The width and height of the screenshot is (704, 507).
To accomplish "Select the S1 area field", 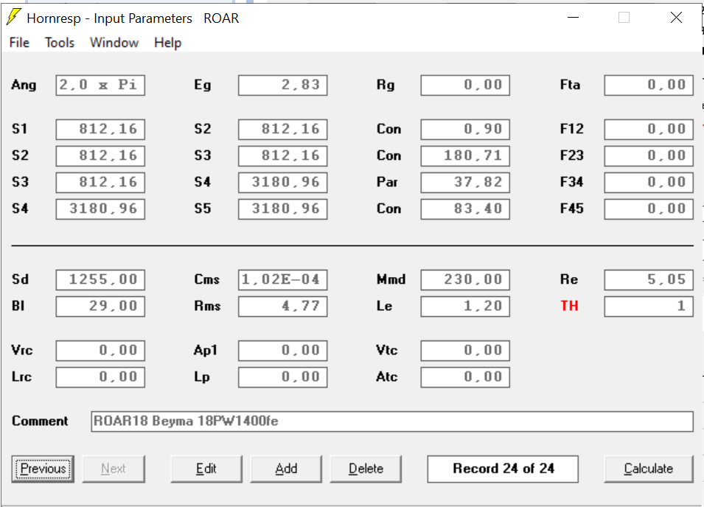I will click(100, 129).
